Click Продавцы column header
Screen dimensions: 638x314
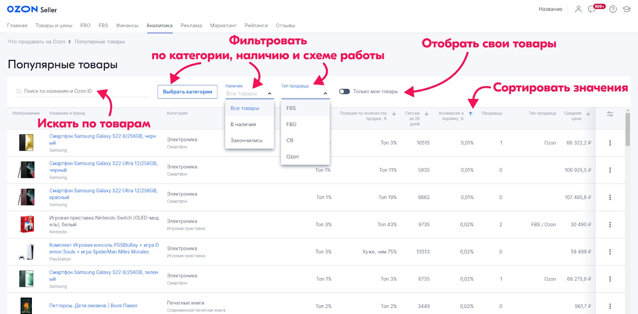click(x=492, y=113)
